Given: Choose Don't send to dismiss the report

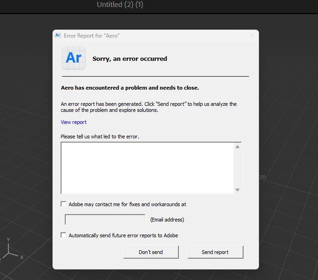Looking at the screenshot, I should [x=151, y=252].
